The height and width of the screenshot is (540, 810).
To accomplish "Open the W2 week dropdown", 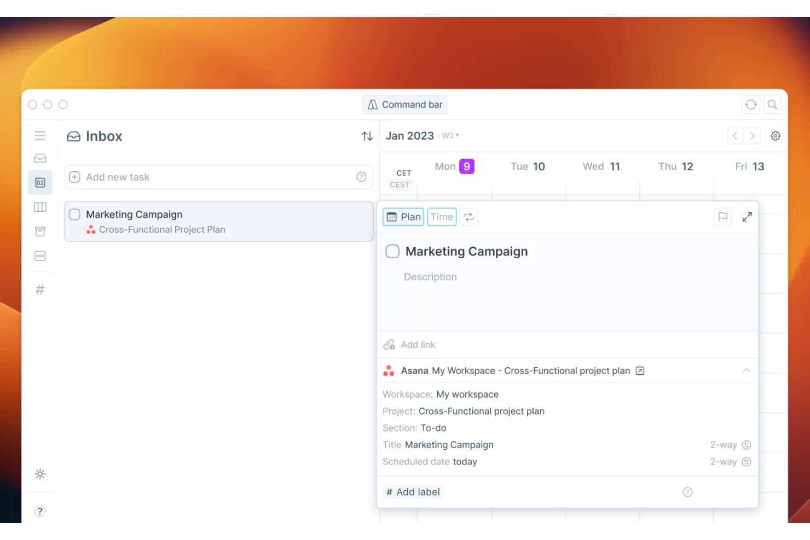I will (x=451, y=136).
